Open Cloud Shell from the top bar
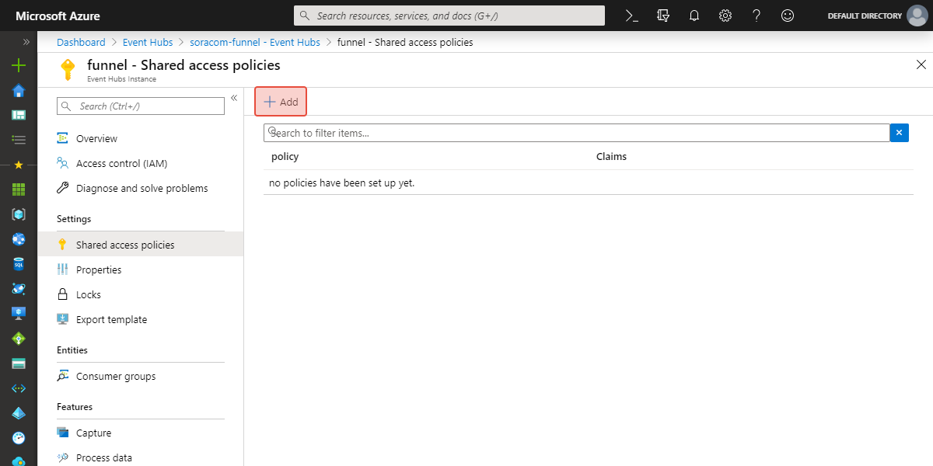Screen dimensions: 933x466 (631, 15)
